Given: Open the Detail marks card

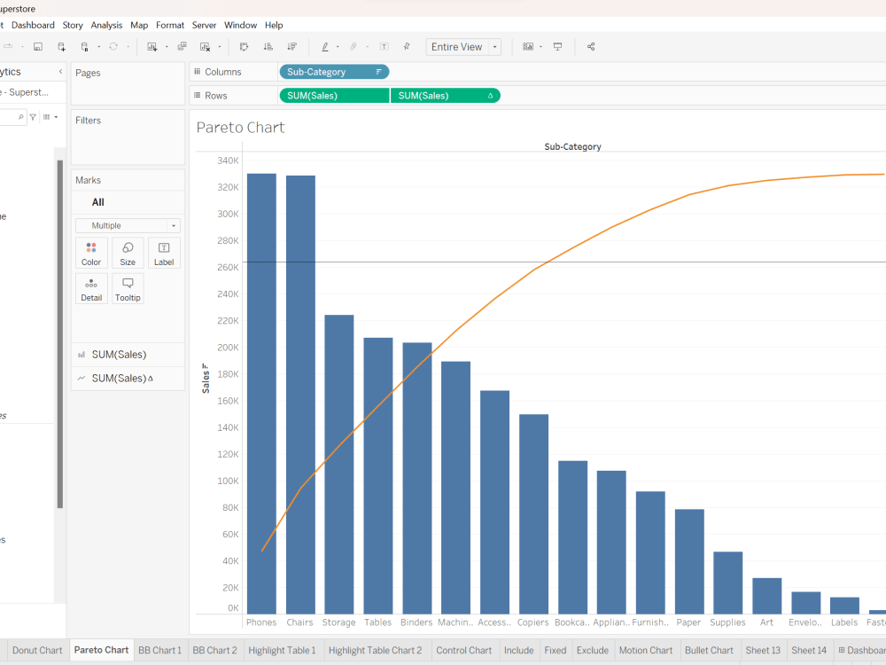Looking at the screenshot, I should 91,288.
